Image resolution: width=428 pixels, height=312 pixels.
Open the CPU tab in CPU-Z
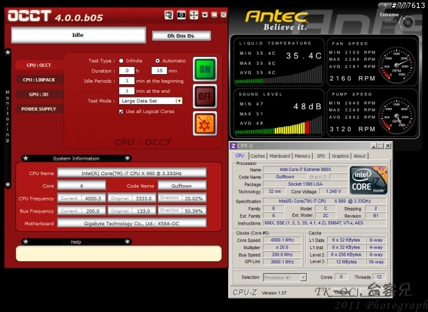point(239,156)
